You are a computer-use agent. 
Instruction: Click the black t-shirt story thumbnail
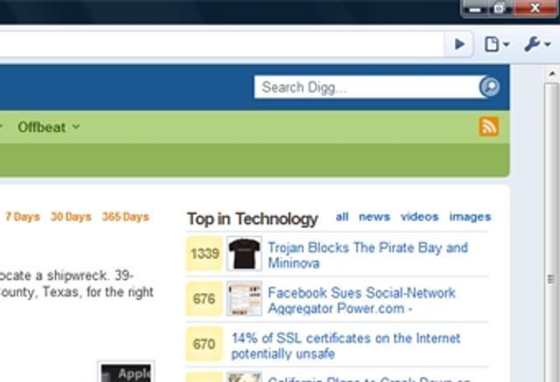click(244, 254)
